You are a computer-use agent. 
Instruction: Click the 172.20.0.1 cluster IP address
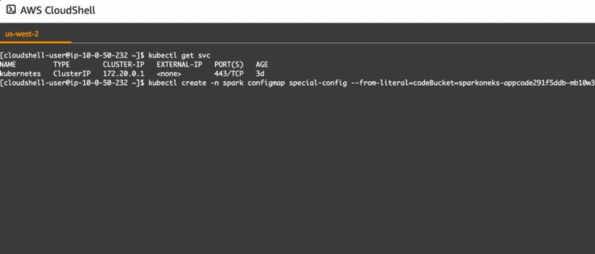[124, 74]
